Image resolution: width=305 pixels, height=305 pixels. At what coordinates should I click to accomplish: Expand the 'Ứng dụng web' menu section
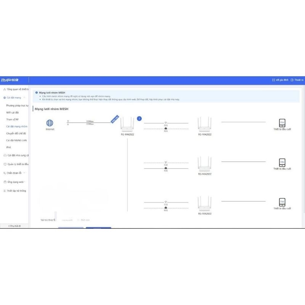point(16,182)
